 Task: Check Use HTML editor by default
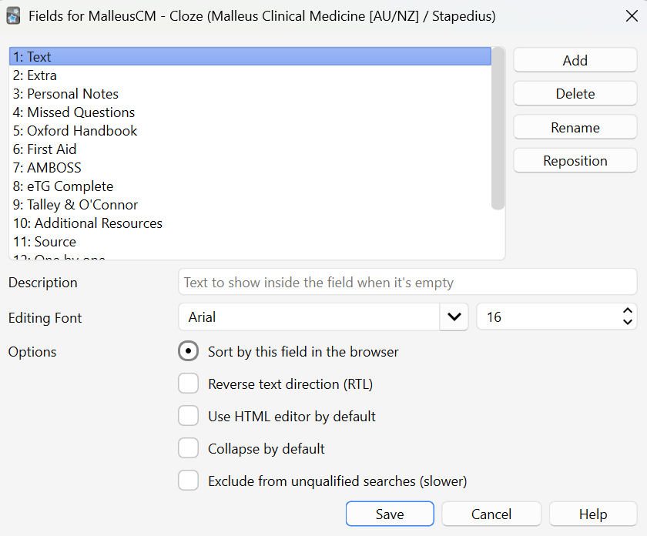188,417
